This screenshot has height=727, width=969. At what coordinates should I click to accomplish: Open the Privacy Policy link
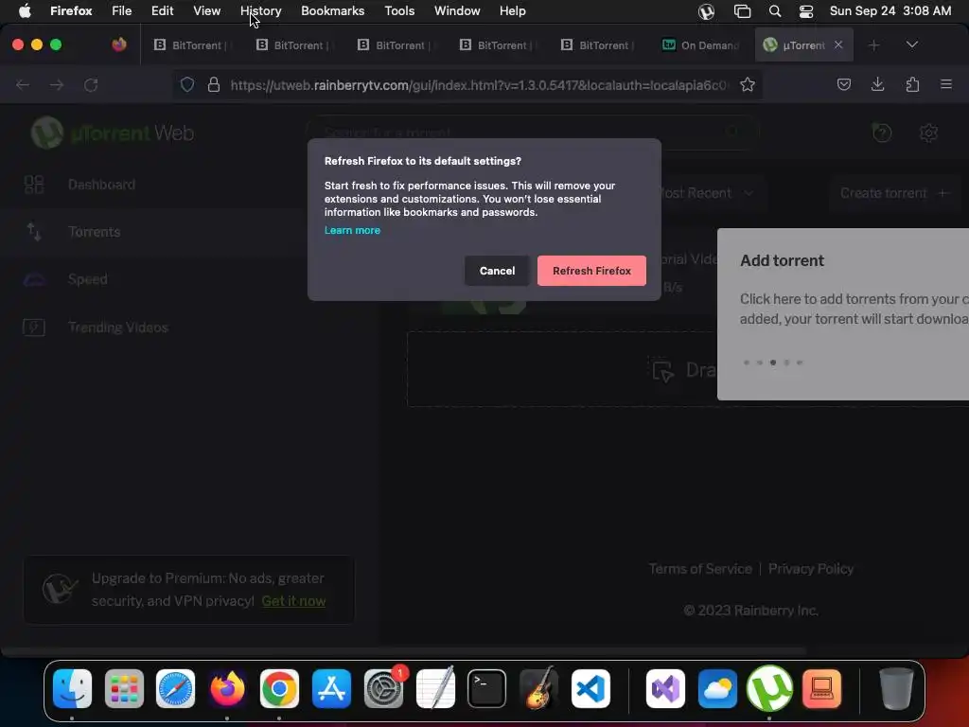click(811, 569)
